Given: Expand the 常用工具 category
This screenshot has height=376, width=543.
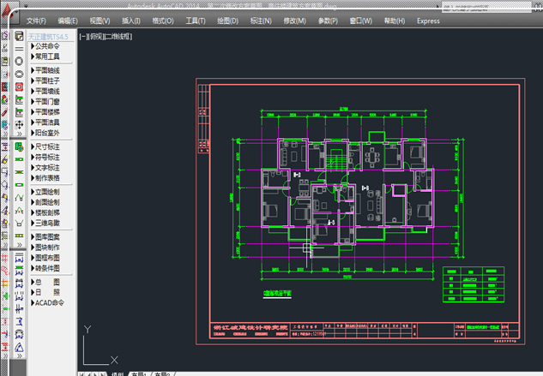Looking at the screenshot, I should coord(45,57).
